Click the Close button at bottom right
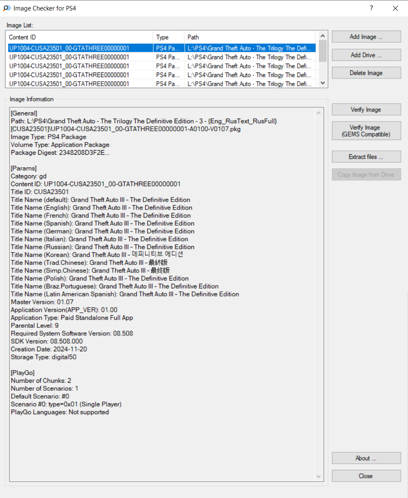Viewport: 408px width, 498px height. point(366,476)
